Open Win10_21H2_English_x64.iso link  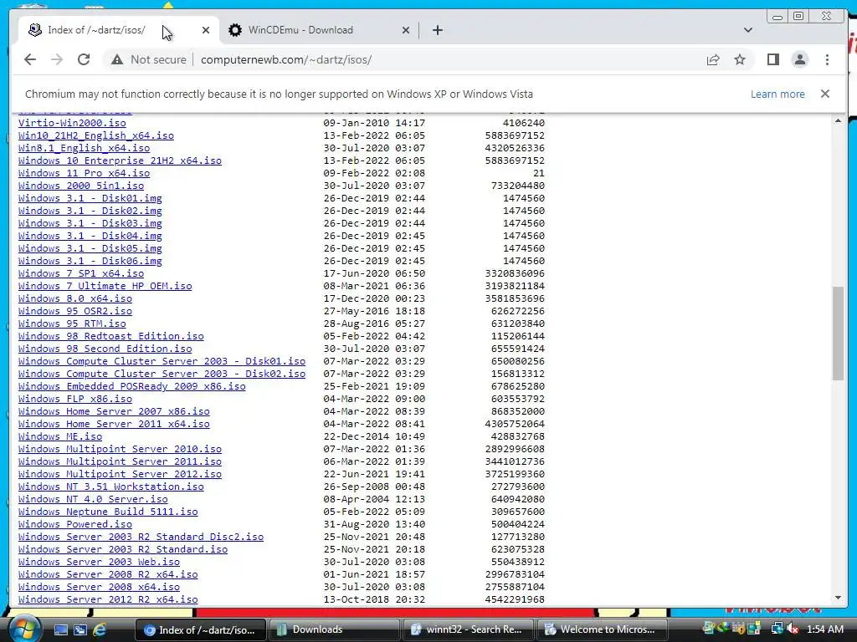coord(96,135)
